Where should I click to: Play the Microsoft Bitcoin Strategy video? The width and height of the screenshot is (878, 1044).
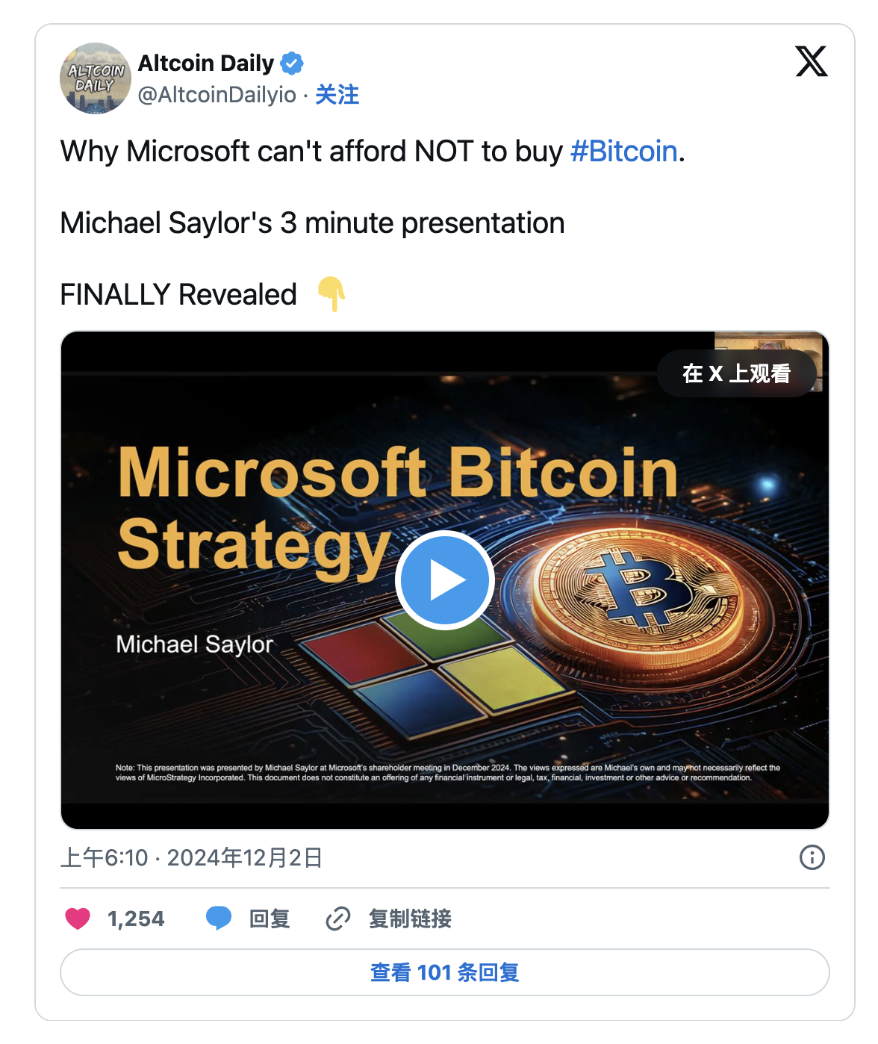coord(444,580)
